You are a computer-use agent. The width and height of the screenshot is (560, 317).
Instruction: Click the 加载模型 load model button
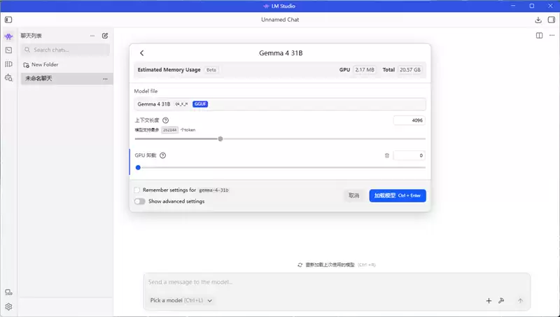398,196
